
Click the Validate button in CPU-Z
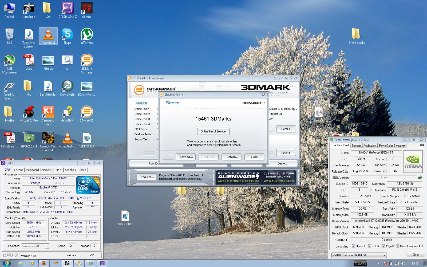(72, 255)
